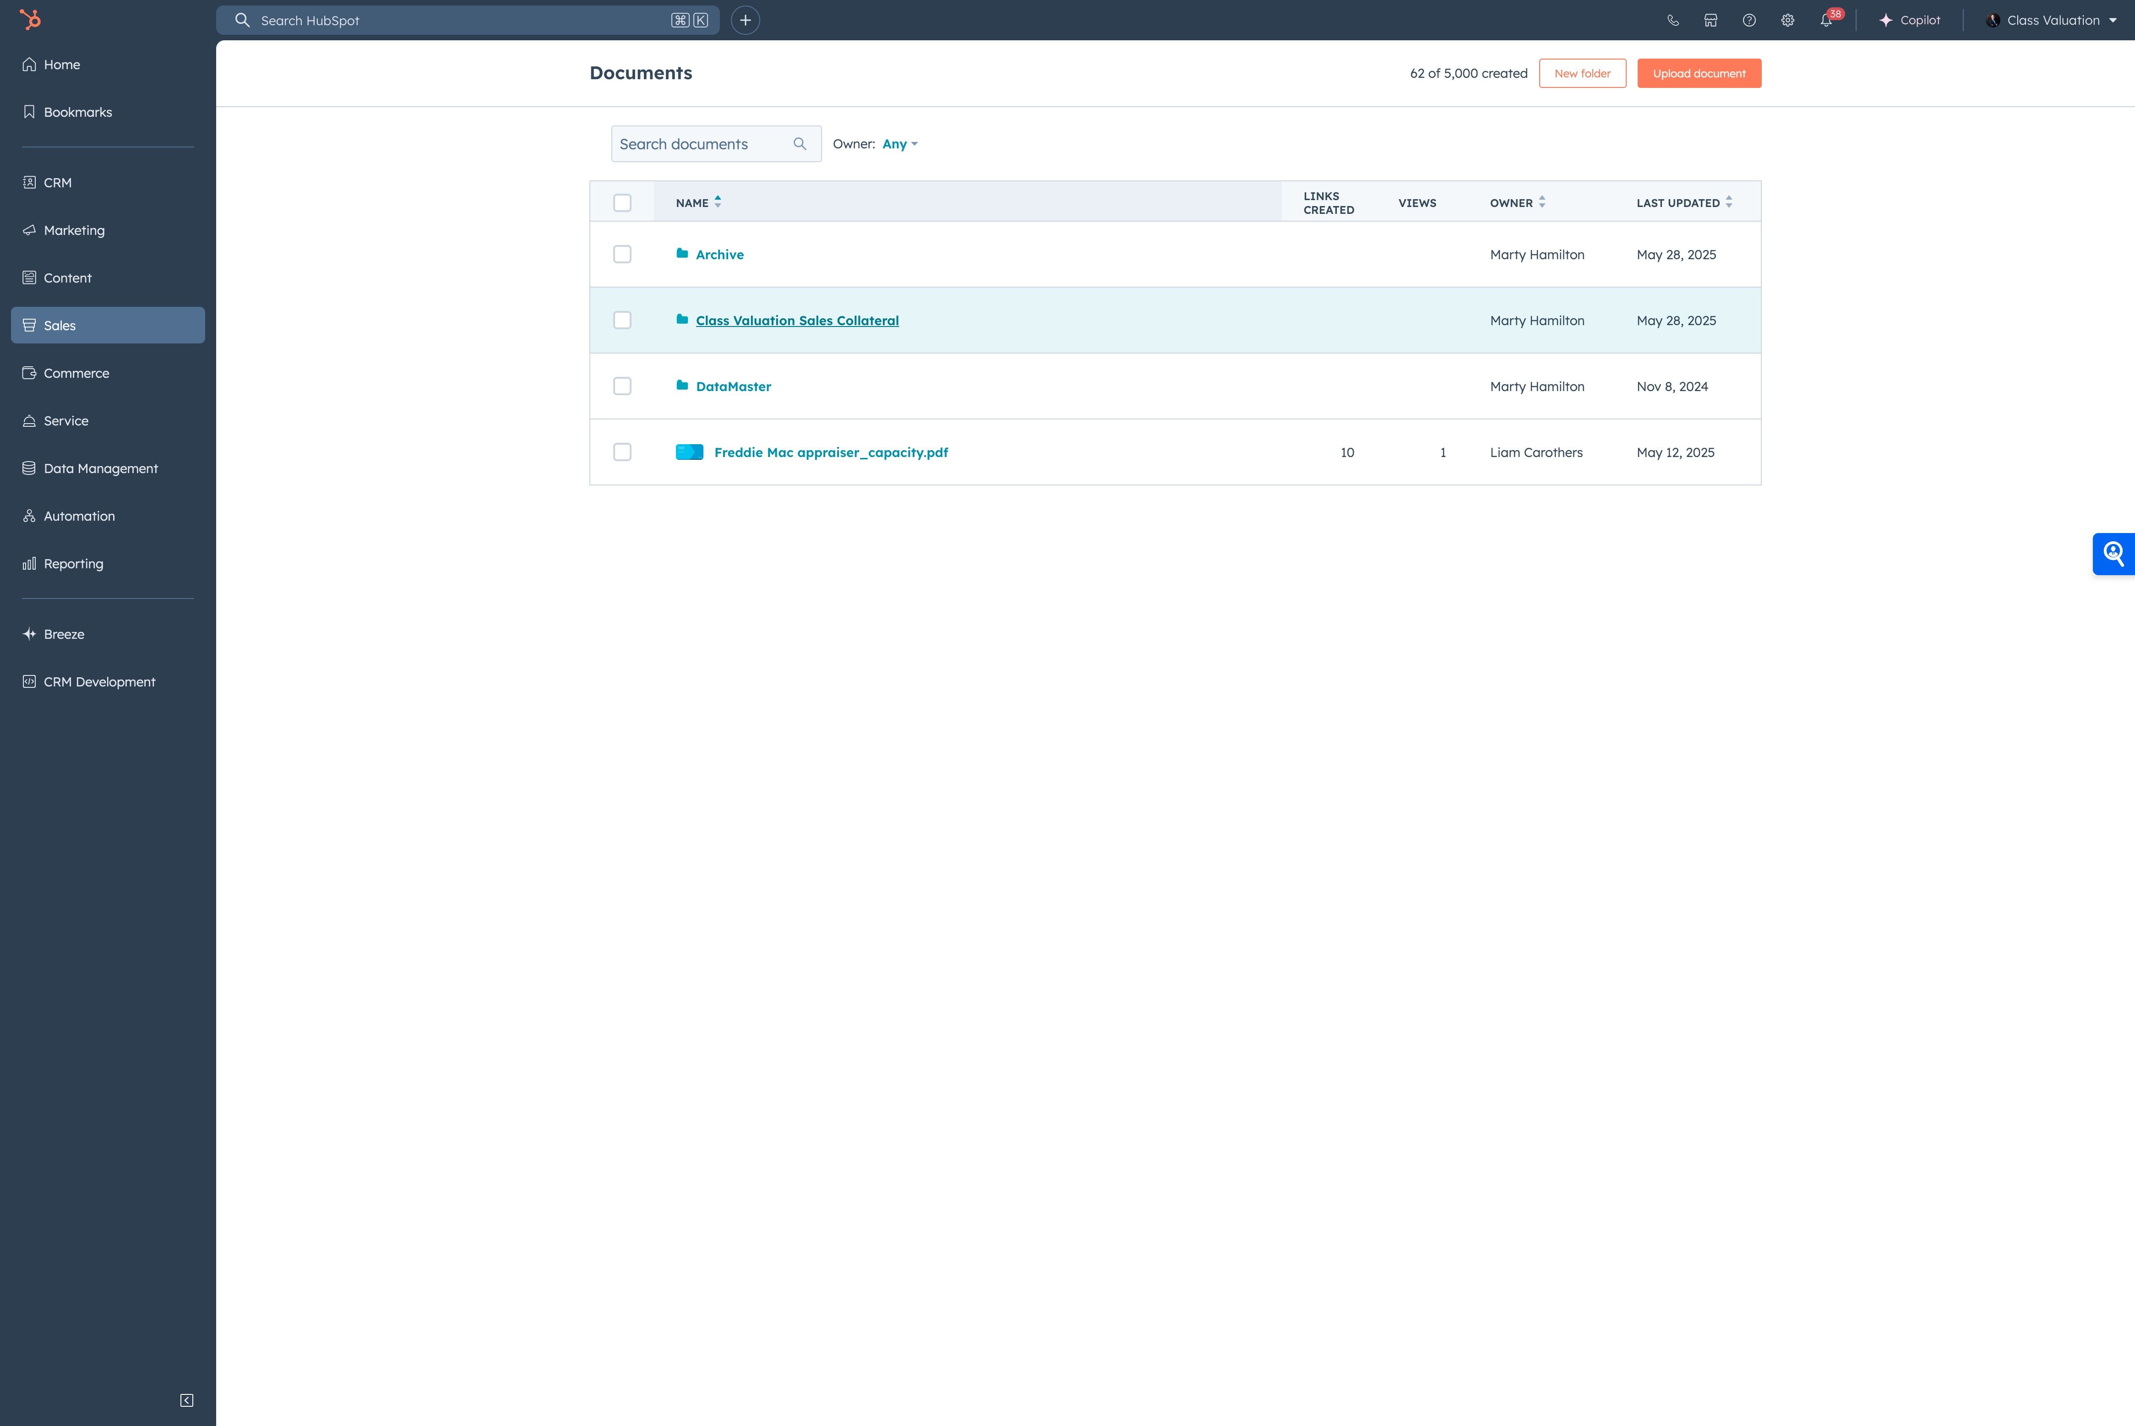
Task: Click the HubSpot sprocket logo
Action: [30, 19]
